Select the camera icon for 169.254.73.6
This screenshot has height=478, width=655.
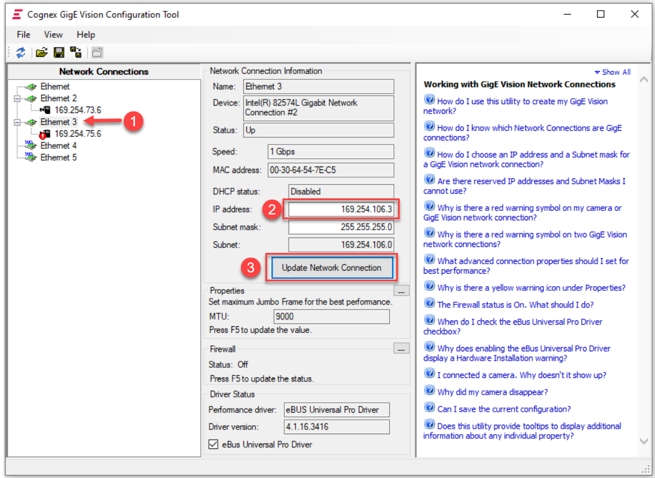point(46,110)
